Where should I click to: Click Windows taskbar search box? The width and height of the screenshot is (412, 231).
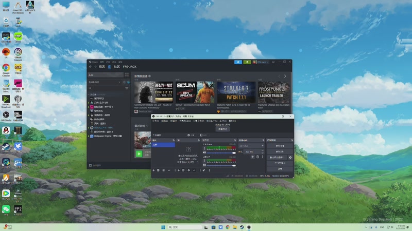[185, 227]
